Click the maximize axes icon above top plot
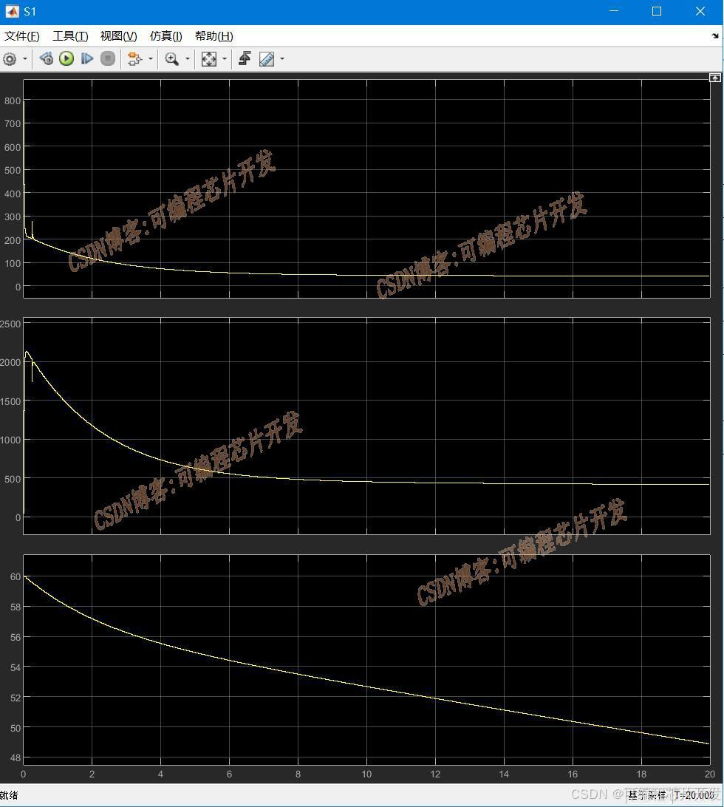The image size is (724, 807). [x=714, y=78]
